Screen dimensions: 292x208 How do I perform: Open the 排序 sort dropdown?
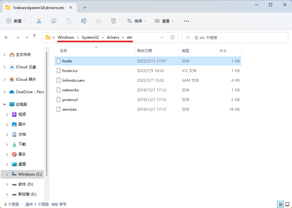[x=136, y=21]
